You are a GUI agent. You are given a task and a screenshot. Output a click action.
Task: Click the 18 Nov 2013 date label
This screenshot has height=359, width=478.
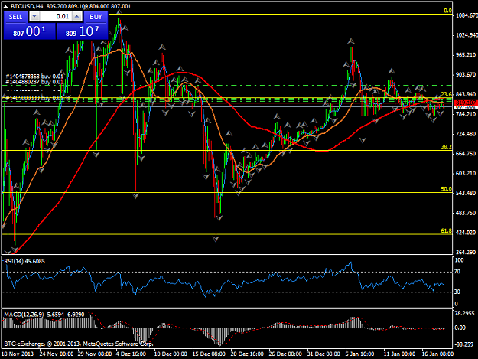pyautogui.click(x=18, y=354)
